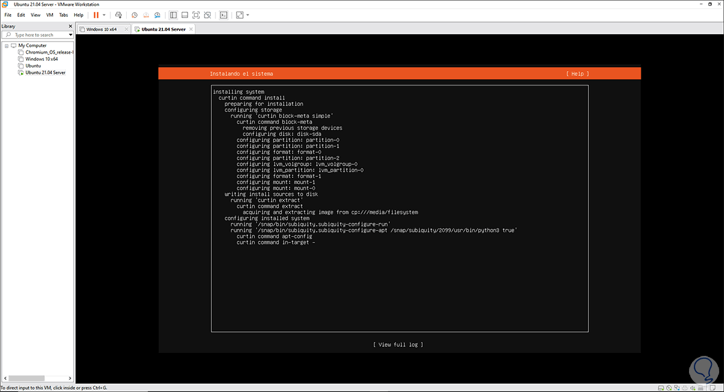
Task: Switch to the Windows 10 x64 tab
Action: 101,29
